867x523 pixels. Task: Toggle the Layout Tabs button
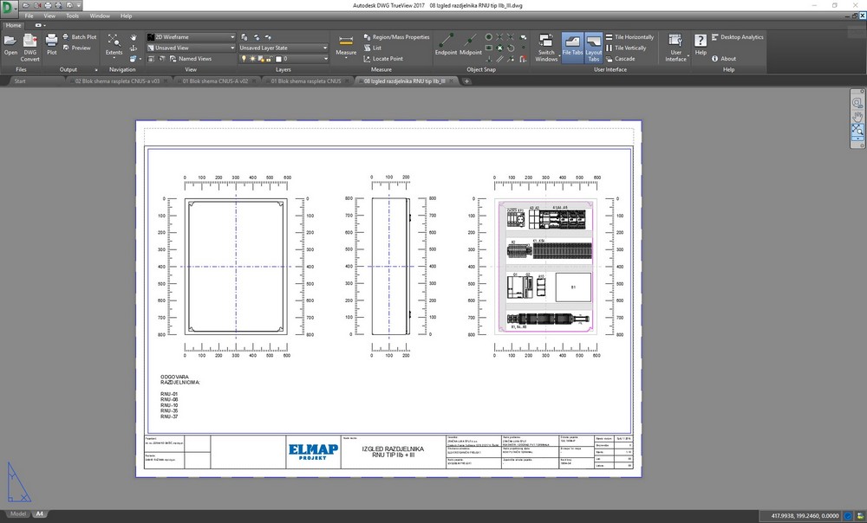(x=594, y=45)
